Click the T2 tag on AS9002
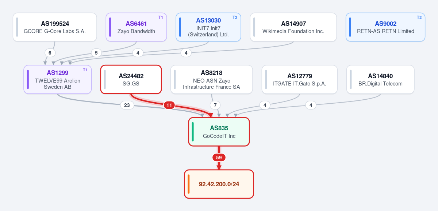Viewport: 438px width, 211px height. tap(419, 17)
